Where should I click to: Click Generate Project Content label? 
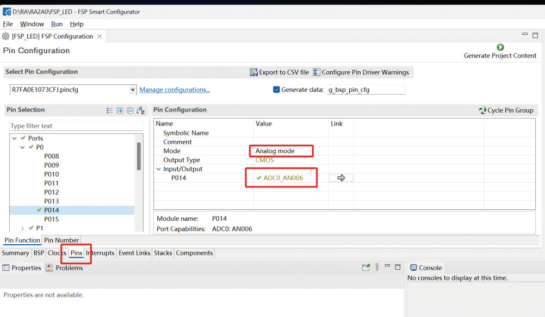point(500,55)
